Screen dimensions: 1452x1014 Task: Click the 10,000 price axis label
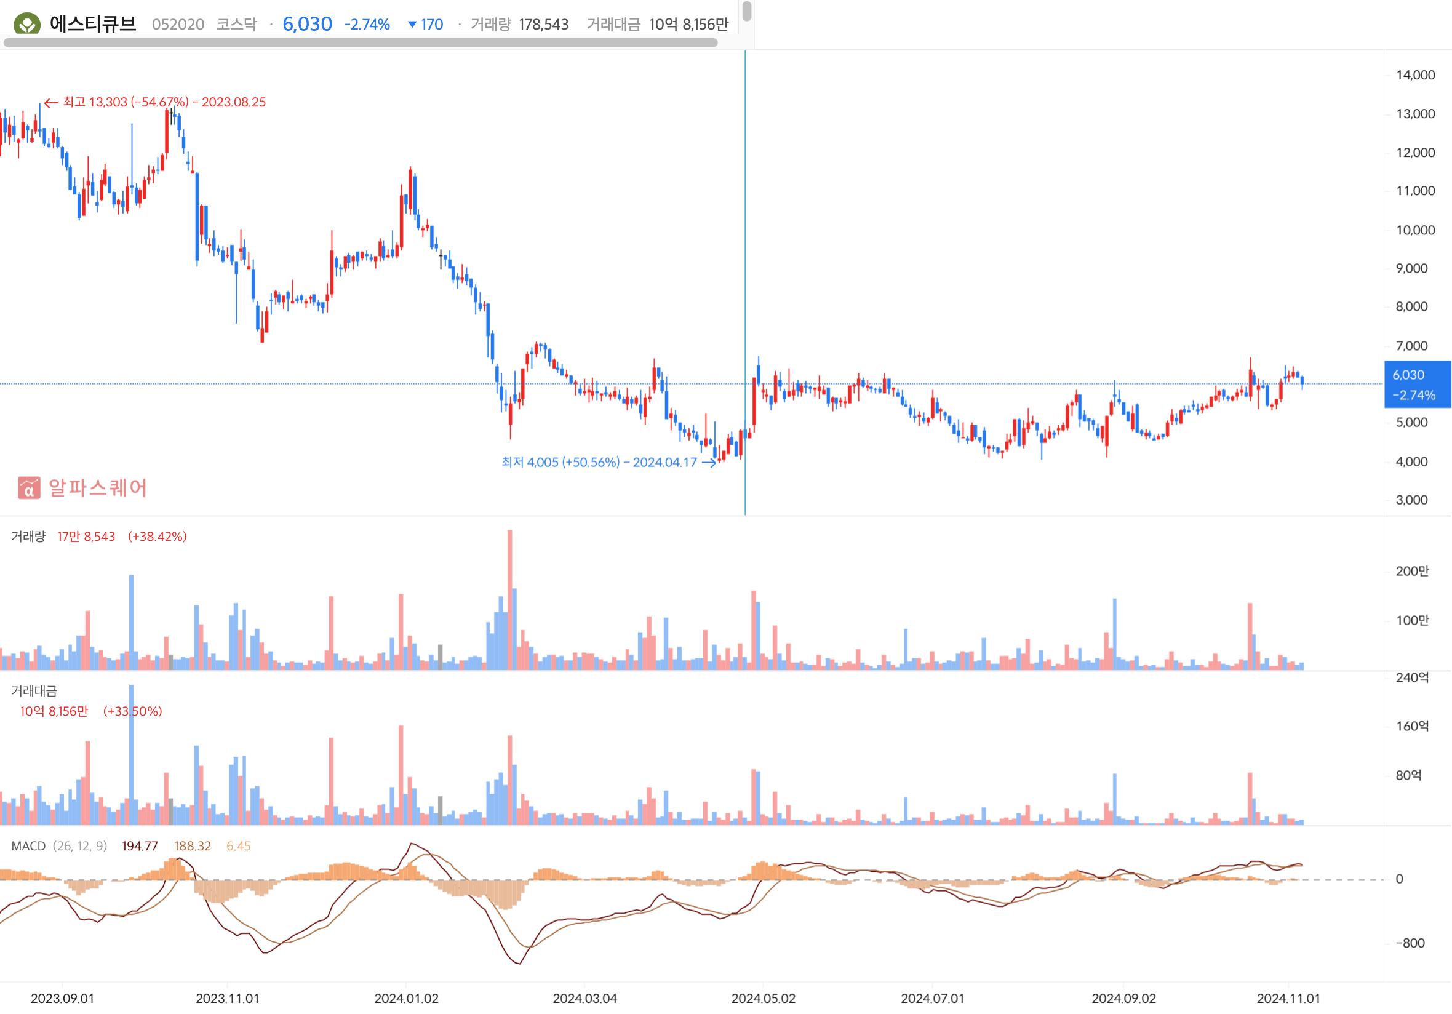(1415, 230)
